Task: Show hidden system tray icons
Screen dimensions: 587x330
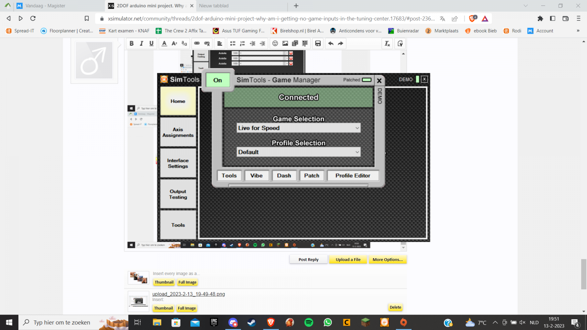Action: pos(495,322)
